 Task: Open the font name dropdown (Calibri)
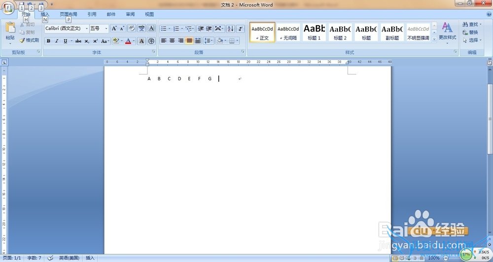pos(87,29)
